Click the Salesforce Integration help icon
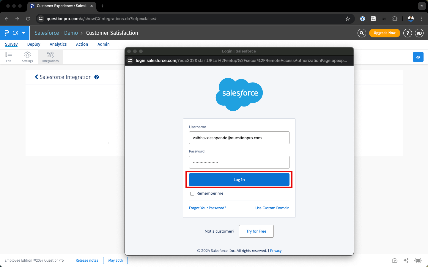Image resolution: width=428 pixels, height=267 pixels. pos(97,77)
